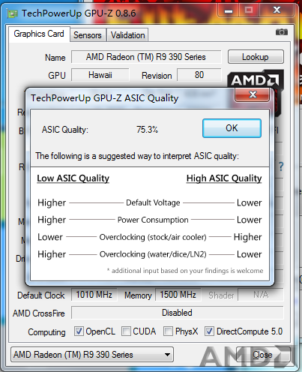Click the Default Clock 1010 MHz field

(94, 295)
